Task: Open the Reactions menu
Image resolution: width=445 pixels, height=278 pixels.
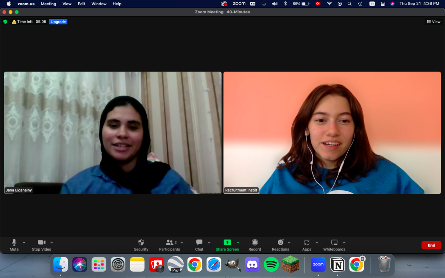Action: (281, 245)
